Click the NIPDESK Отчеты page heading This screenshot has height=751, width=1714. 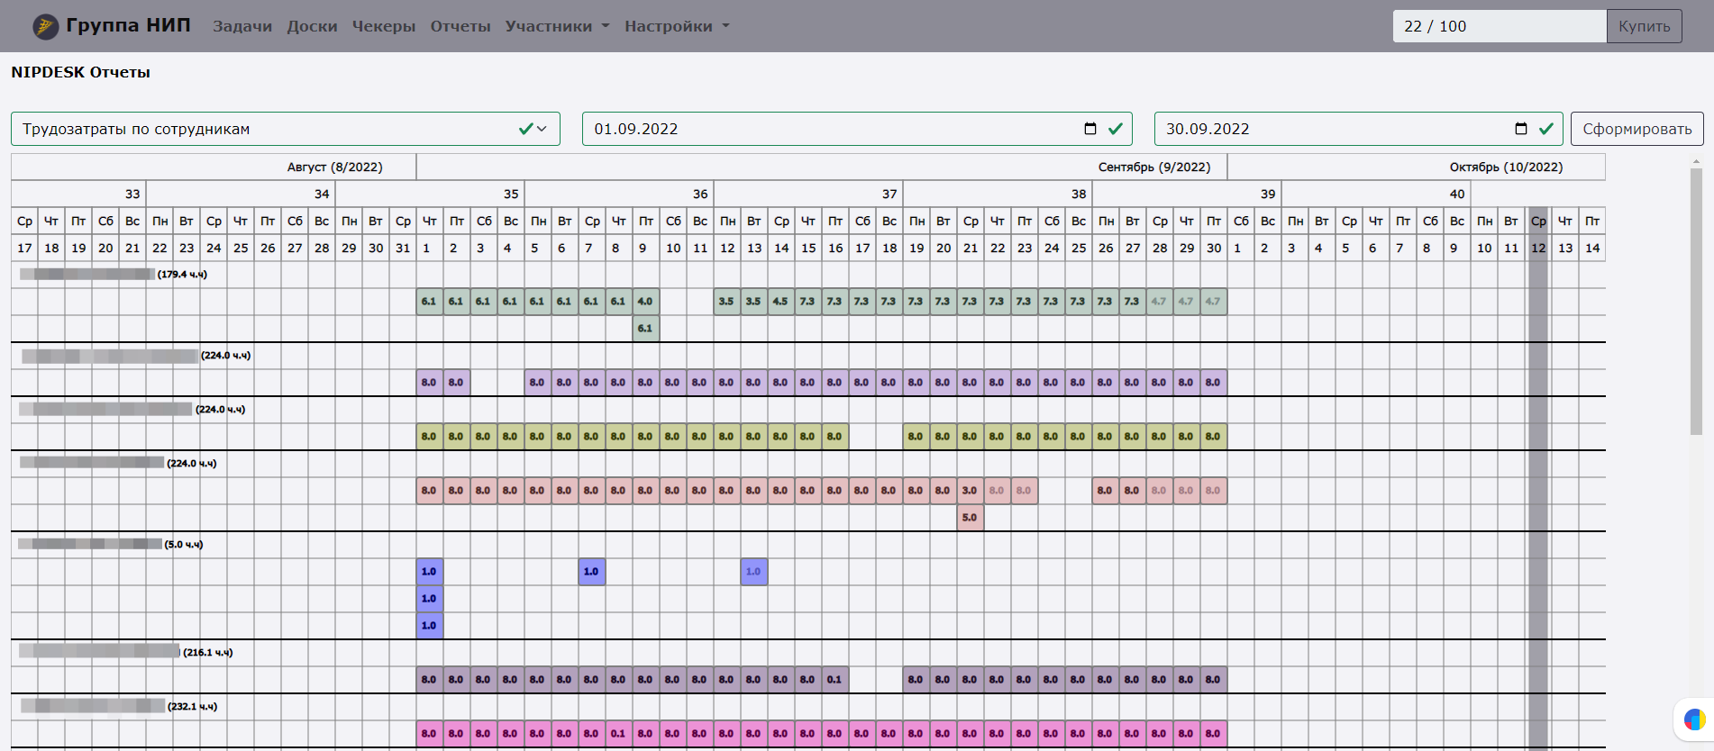click(80, 72)
